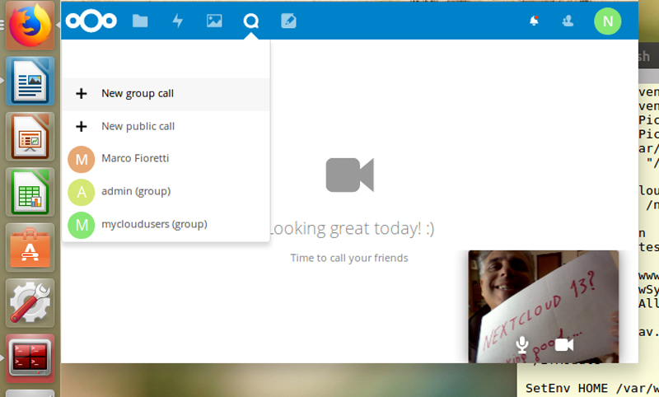Image resolution: width=659 pixels, height=397 pixels.
Task: Open the Files app folder icon
Action: tap(140, 21)
